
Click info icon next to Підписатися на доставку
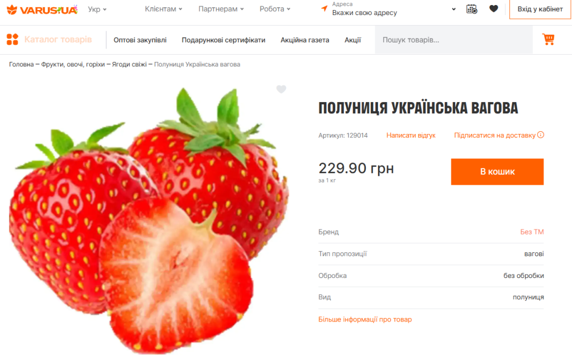(x=541, y=135)
